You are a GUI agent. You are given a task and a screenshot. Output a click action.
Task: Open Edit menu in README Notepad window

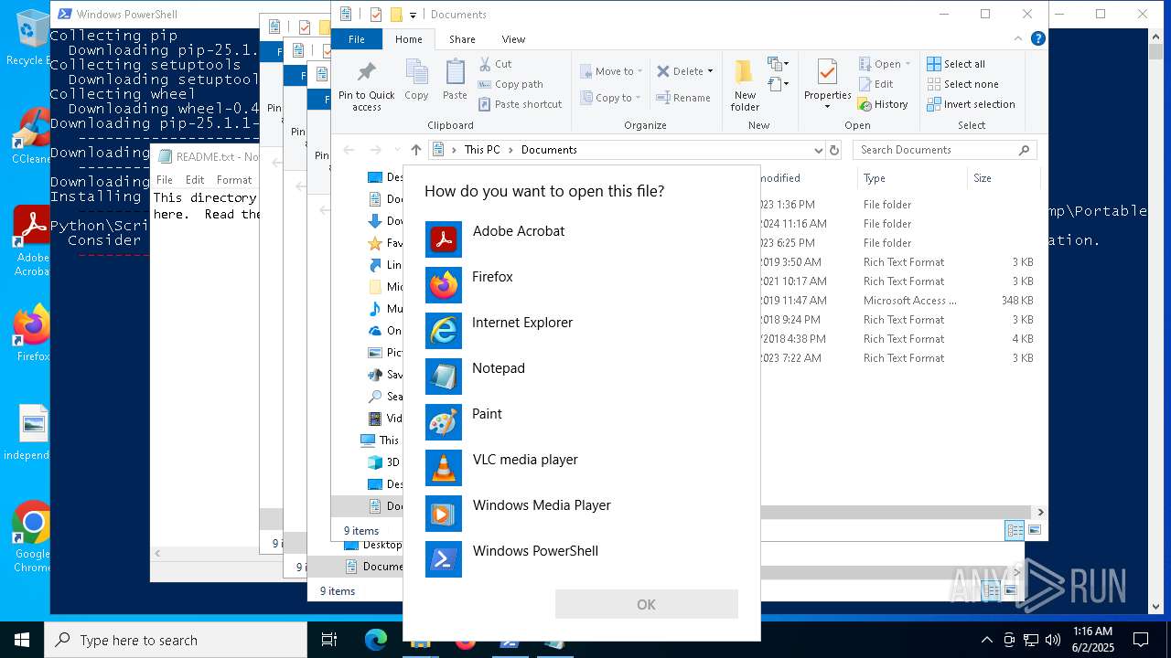pyautogui.click(x=195, y=180)
